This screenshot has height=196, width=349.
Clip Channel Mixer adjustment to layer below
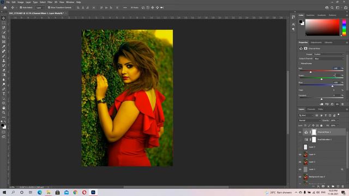321,104
